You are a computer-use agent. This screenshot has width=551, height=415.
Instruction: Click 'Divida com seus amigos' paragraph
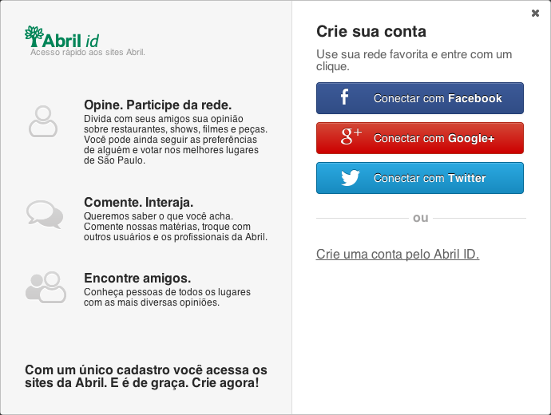(x=176, y=140)
